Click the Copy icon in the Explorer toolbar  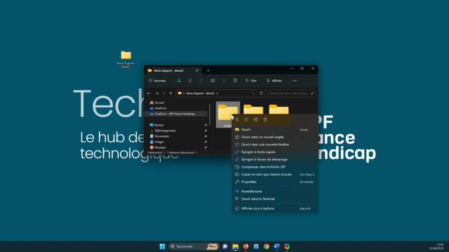[190, 80]
